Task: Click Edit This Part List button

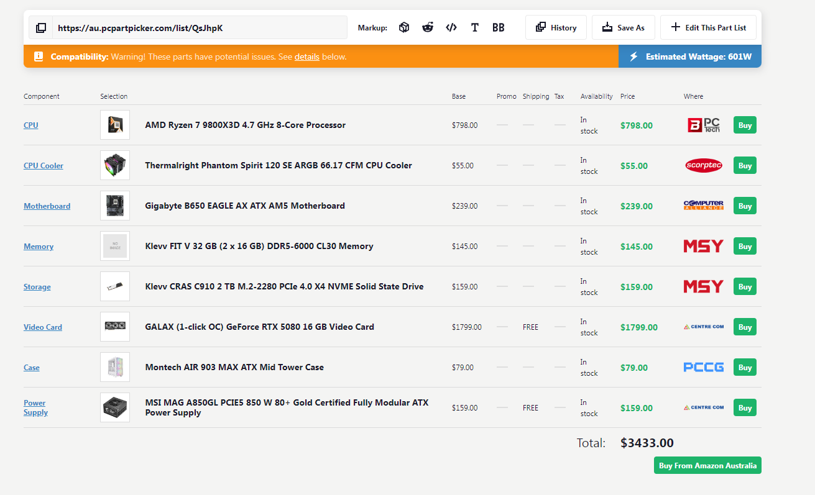Action: click(x=708, y=27)
